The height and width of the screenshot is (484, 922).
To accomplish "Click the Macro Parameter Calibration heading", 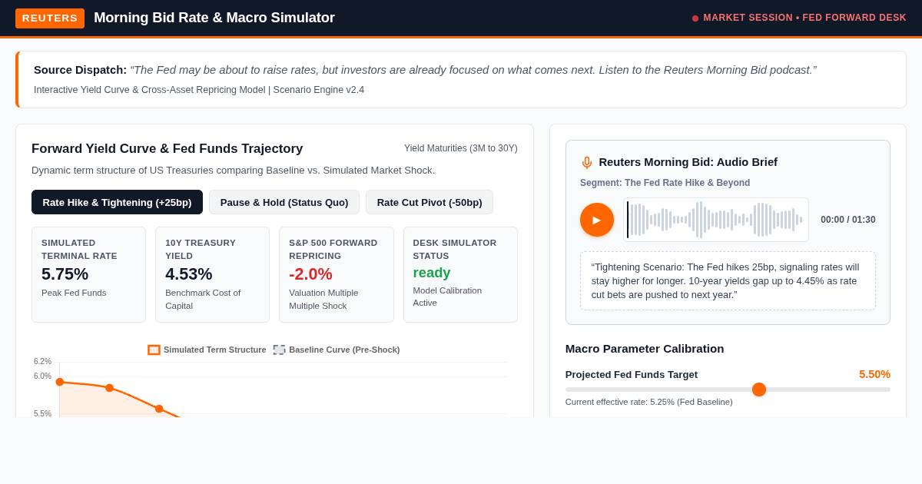I will (x=645, y=349).
